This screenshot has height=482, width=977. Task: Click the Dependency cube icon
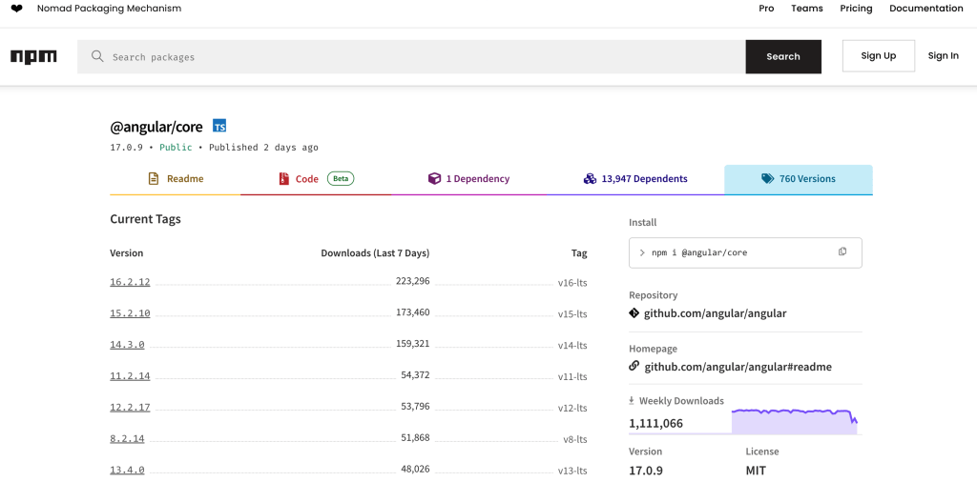coord(434,178)
